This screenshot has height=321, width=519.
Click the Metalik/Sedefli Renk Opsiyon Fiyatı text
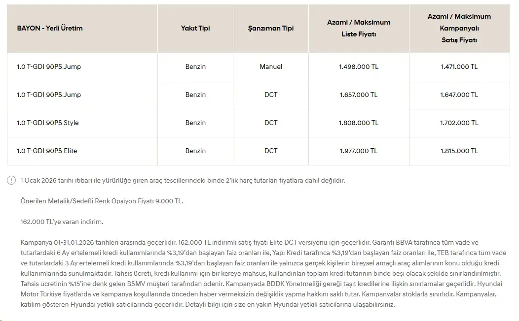coord(102,201)
